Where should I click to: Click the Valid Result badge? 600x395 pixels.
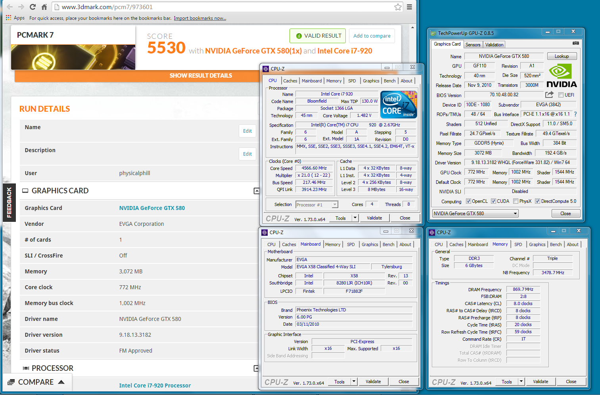(317, 36)
